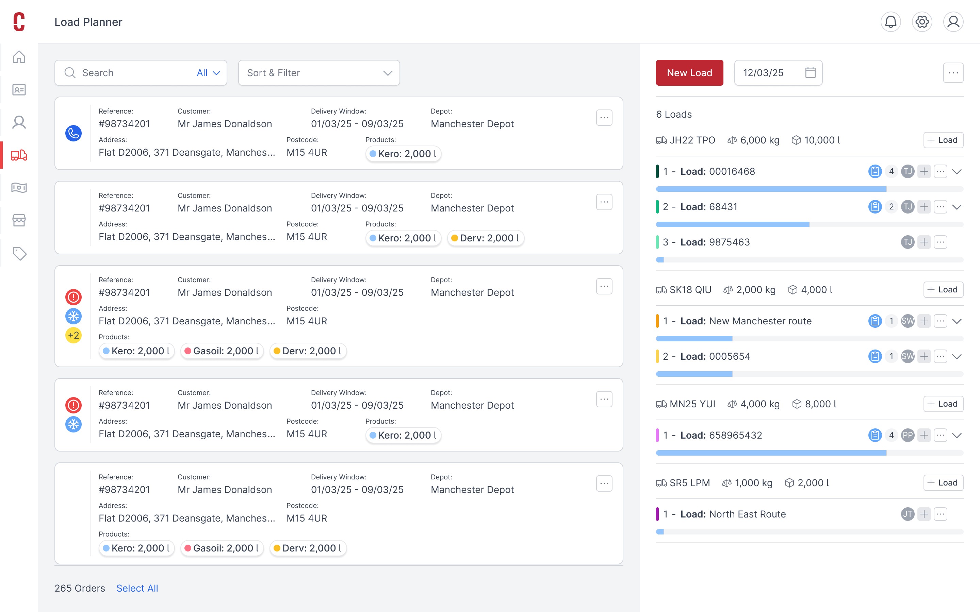Viewport: 980px width, 612px height.
Task: Open more options menu on fourth order card
Action: point(604,399)
